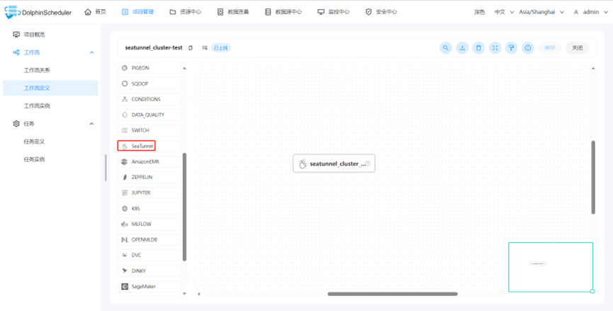613x311 pixels.
Task: Click the search node toolbar icon
Action: (446, 48)
